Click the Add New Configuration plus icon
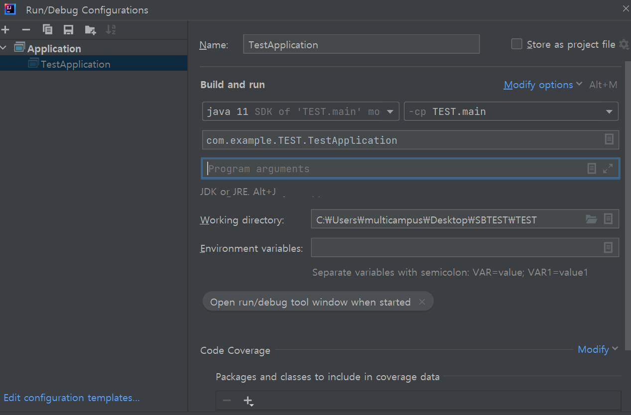Viewport: 631px width, 415px height. click(5, 30)
